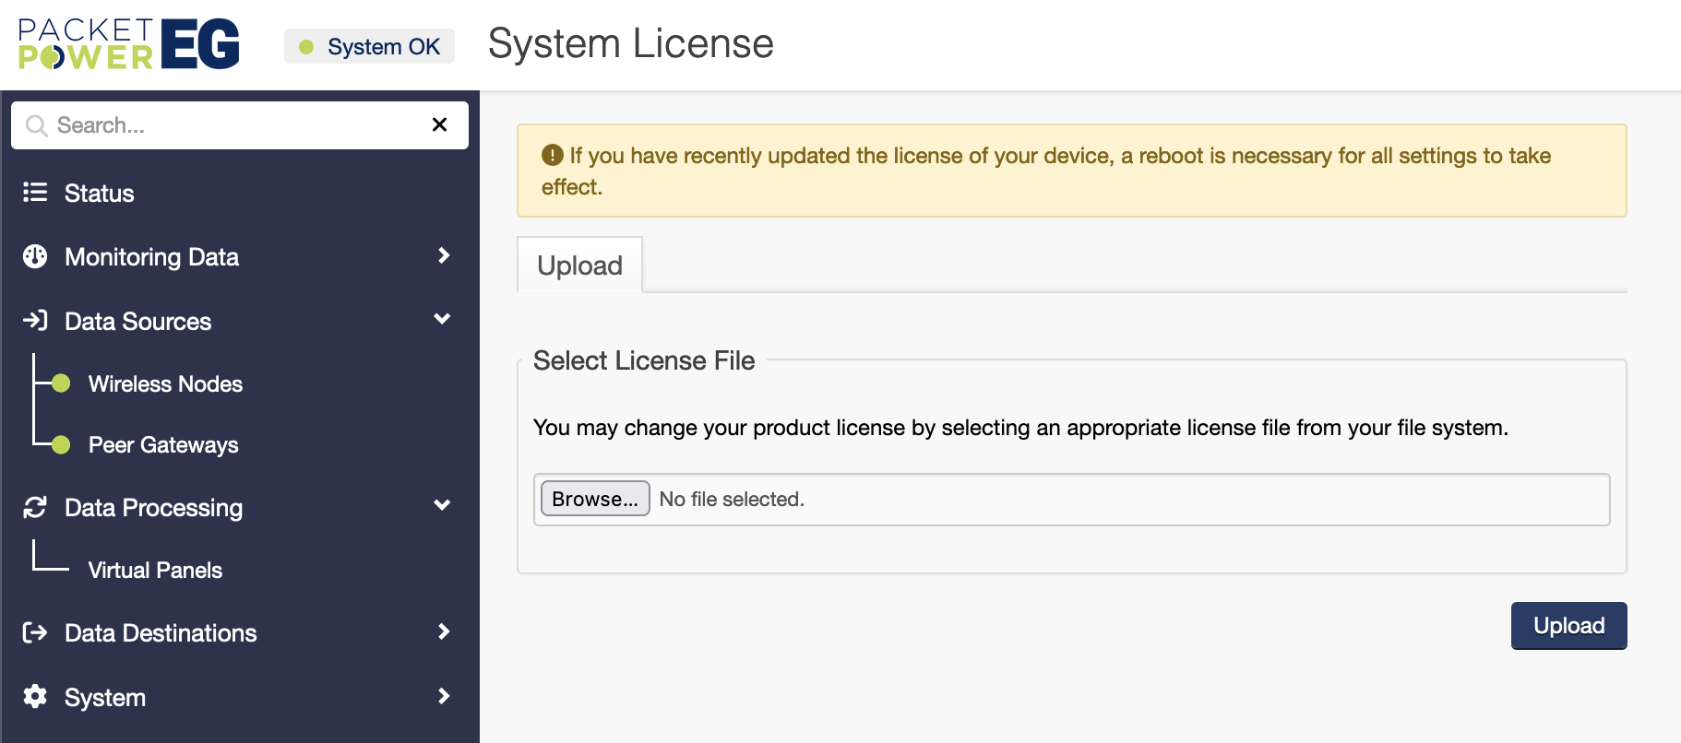Select the Upload tab
Screen dimensions: 1681x743
579,265
